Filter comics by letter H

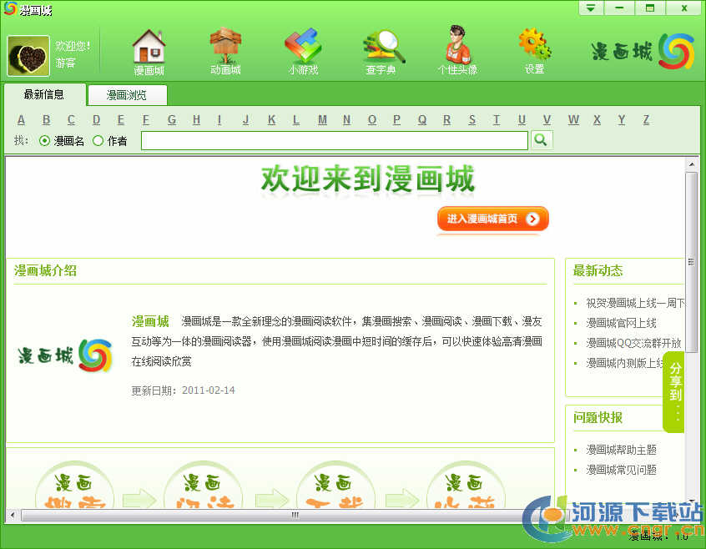pos(196,119)
